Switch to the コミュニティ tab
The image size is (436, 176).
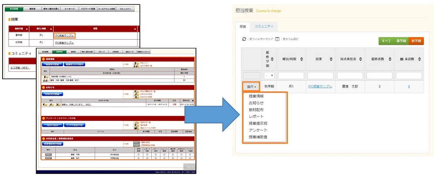[264, 27]
